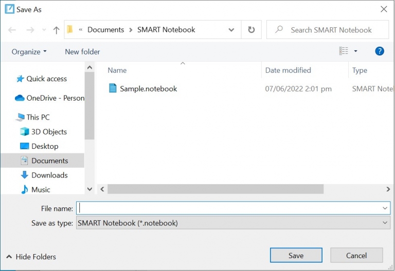Select OneDrive - Personal in navigation pane
This screenshot has width=395, height=271.
56,98
